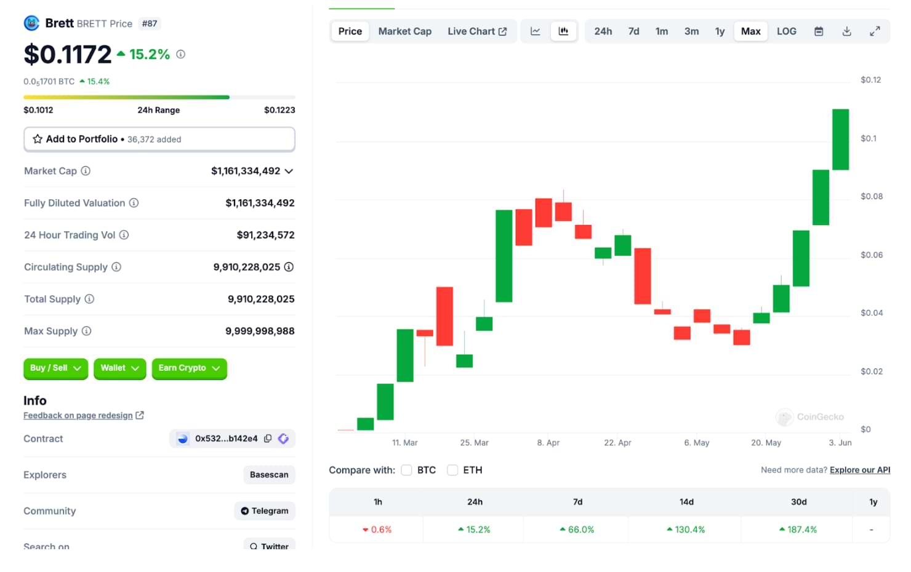This screenshot has height=572, width=911.
Task: Switch to the Market Cap tab
Action: coord(404,31)
